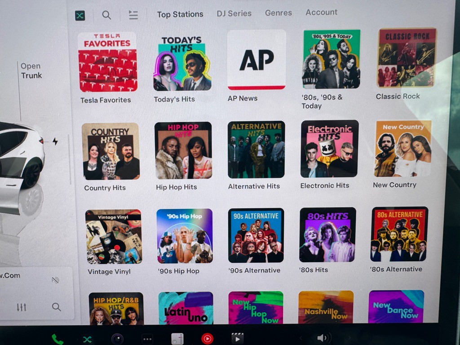Raise volume with the right arrow

pyautogui.click(x=349, y=338)
